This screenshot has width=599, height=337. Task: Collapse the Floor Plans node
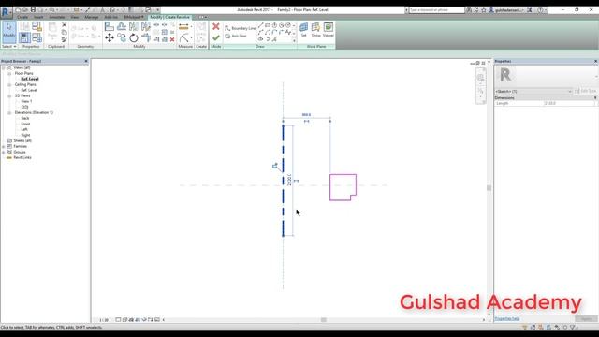click(x=9, y=73)
